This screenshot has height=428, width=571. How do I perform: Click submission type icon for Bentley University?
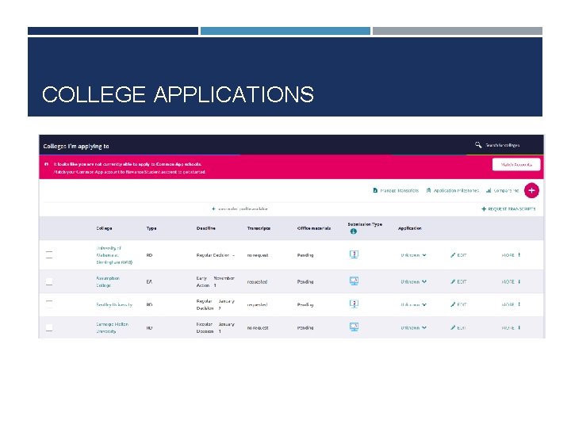click(354, 304)
